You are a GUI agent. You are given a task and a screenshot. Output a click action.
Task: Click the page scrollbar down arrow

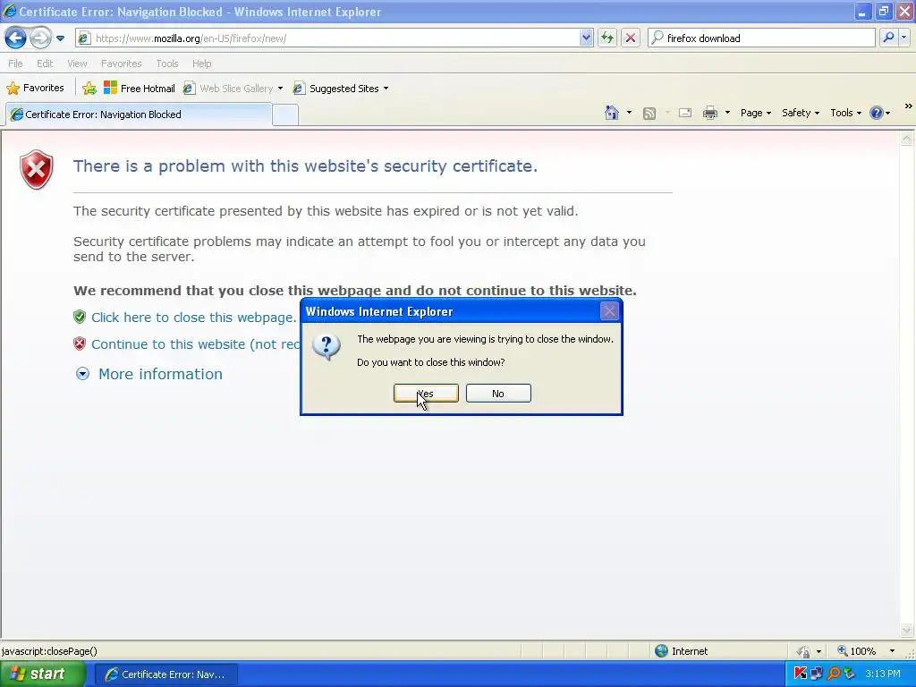pyautogui.click(x=907, y=630)
